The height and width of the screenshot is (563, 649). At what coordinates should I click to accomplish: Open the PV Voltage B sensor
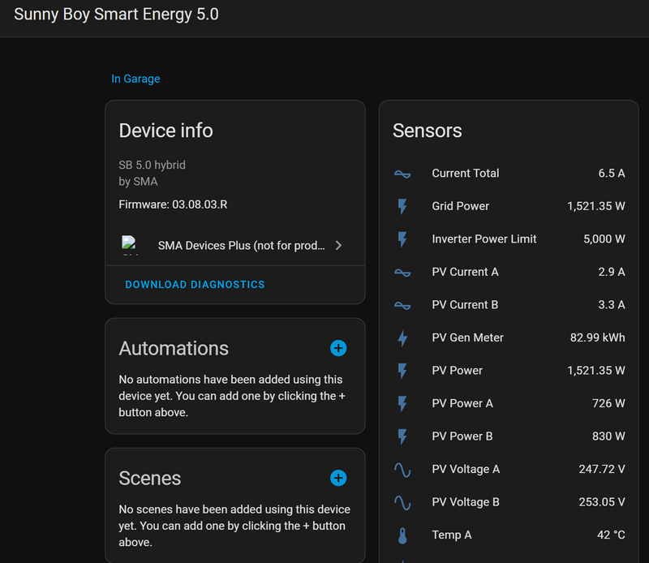coord(509,501)
